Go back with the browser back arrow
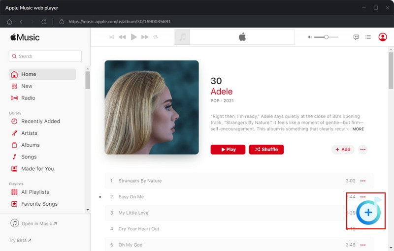This screenshot has height=251, width=394. (x=21, y=22)
